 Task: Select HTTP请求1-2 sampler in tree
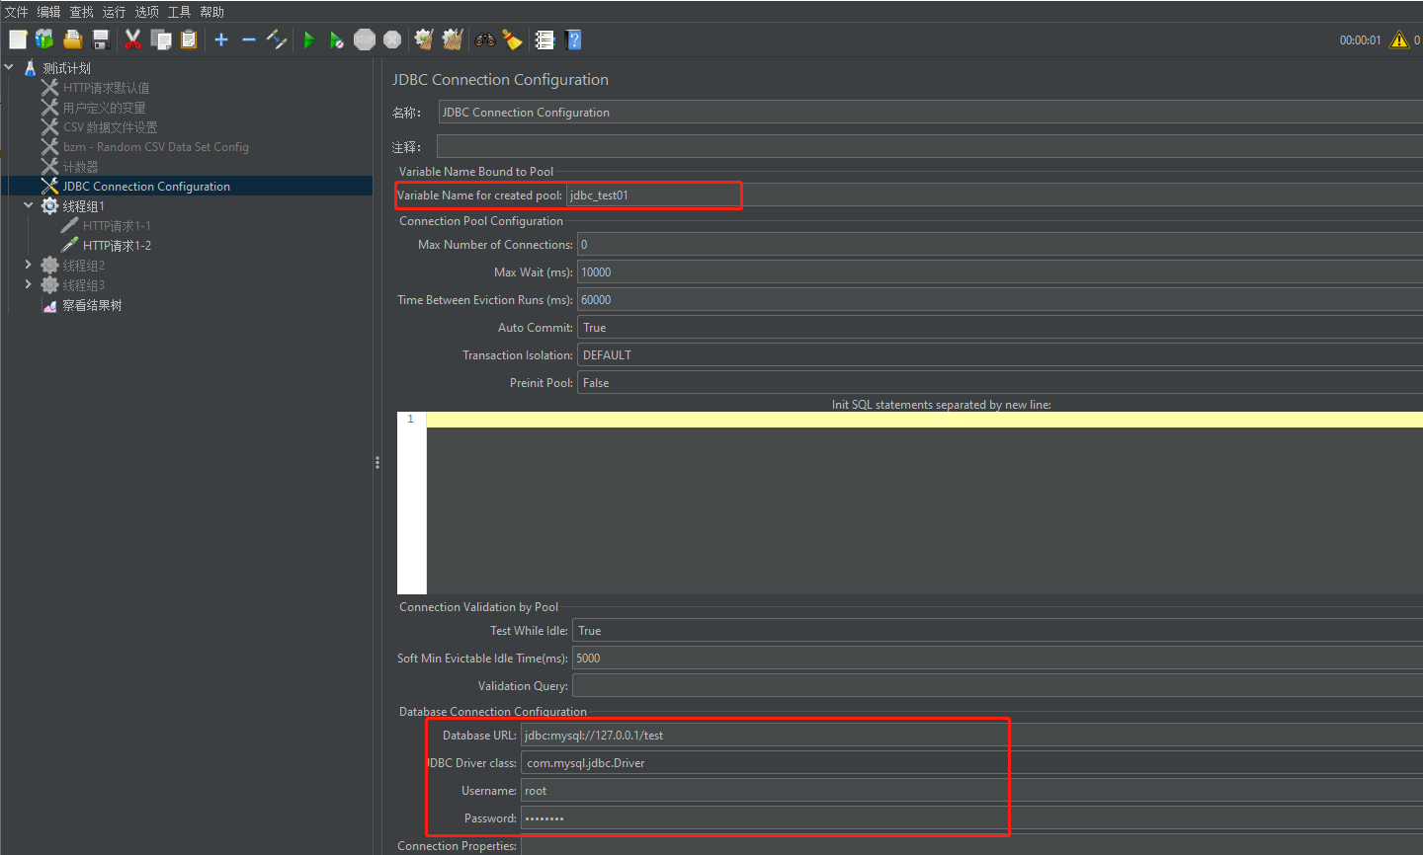coord(117,246)
